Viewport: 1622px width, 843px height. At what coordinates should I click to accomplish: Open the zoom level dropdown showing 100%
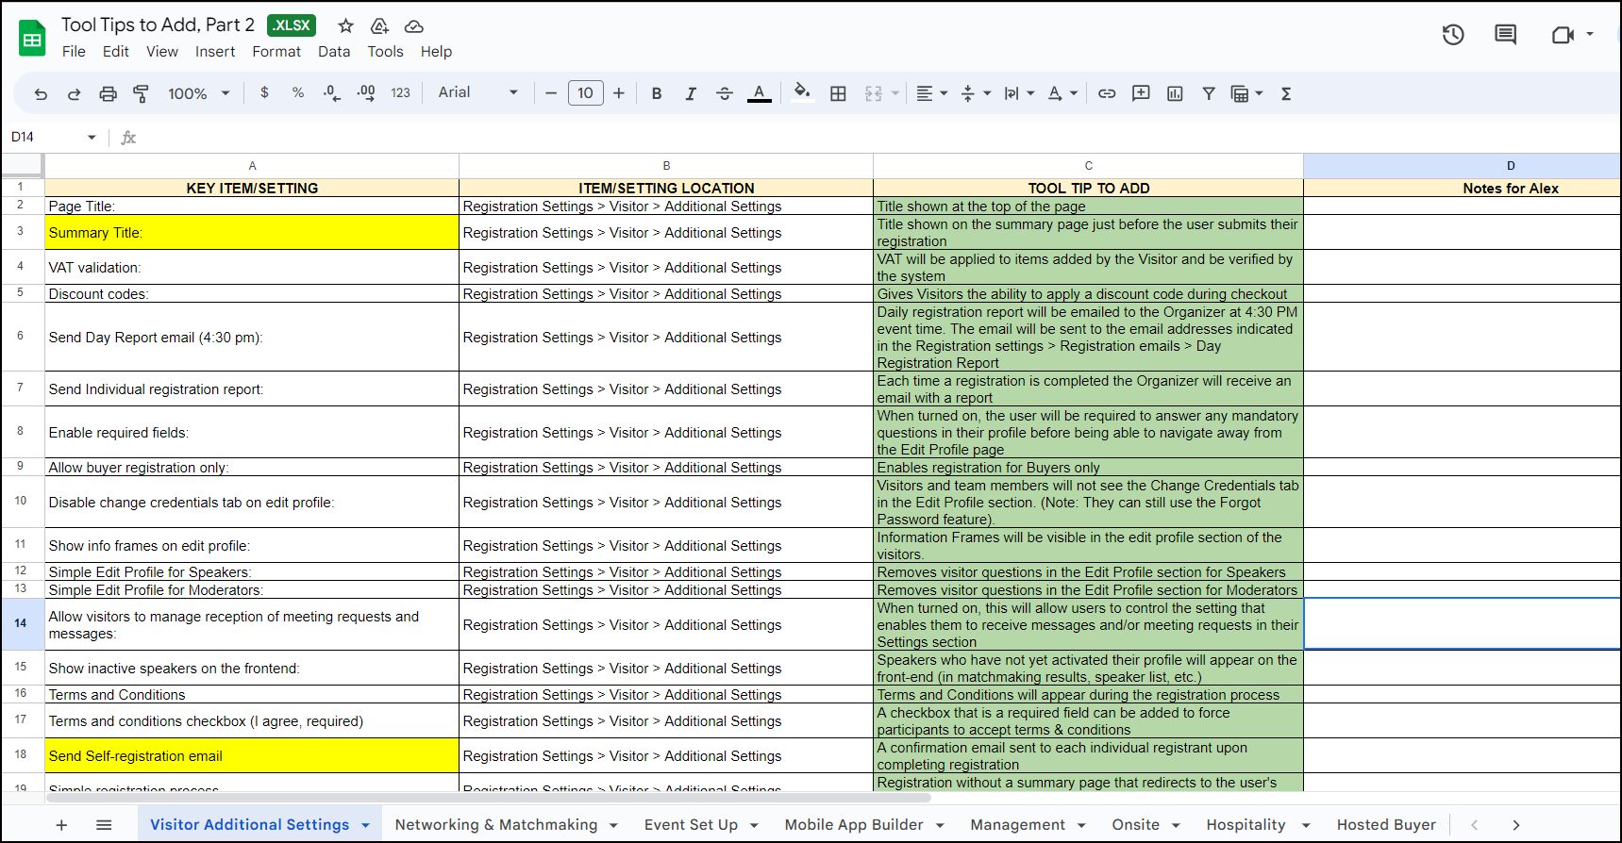coord(199,93)
